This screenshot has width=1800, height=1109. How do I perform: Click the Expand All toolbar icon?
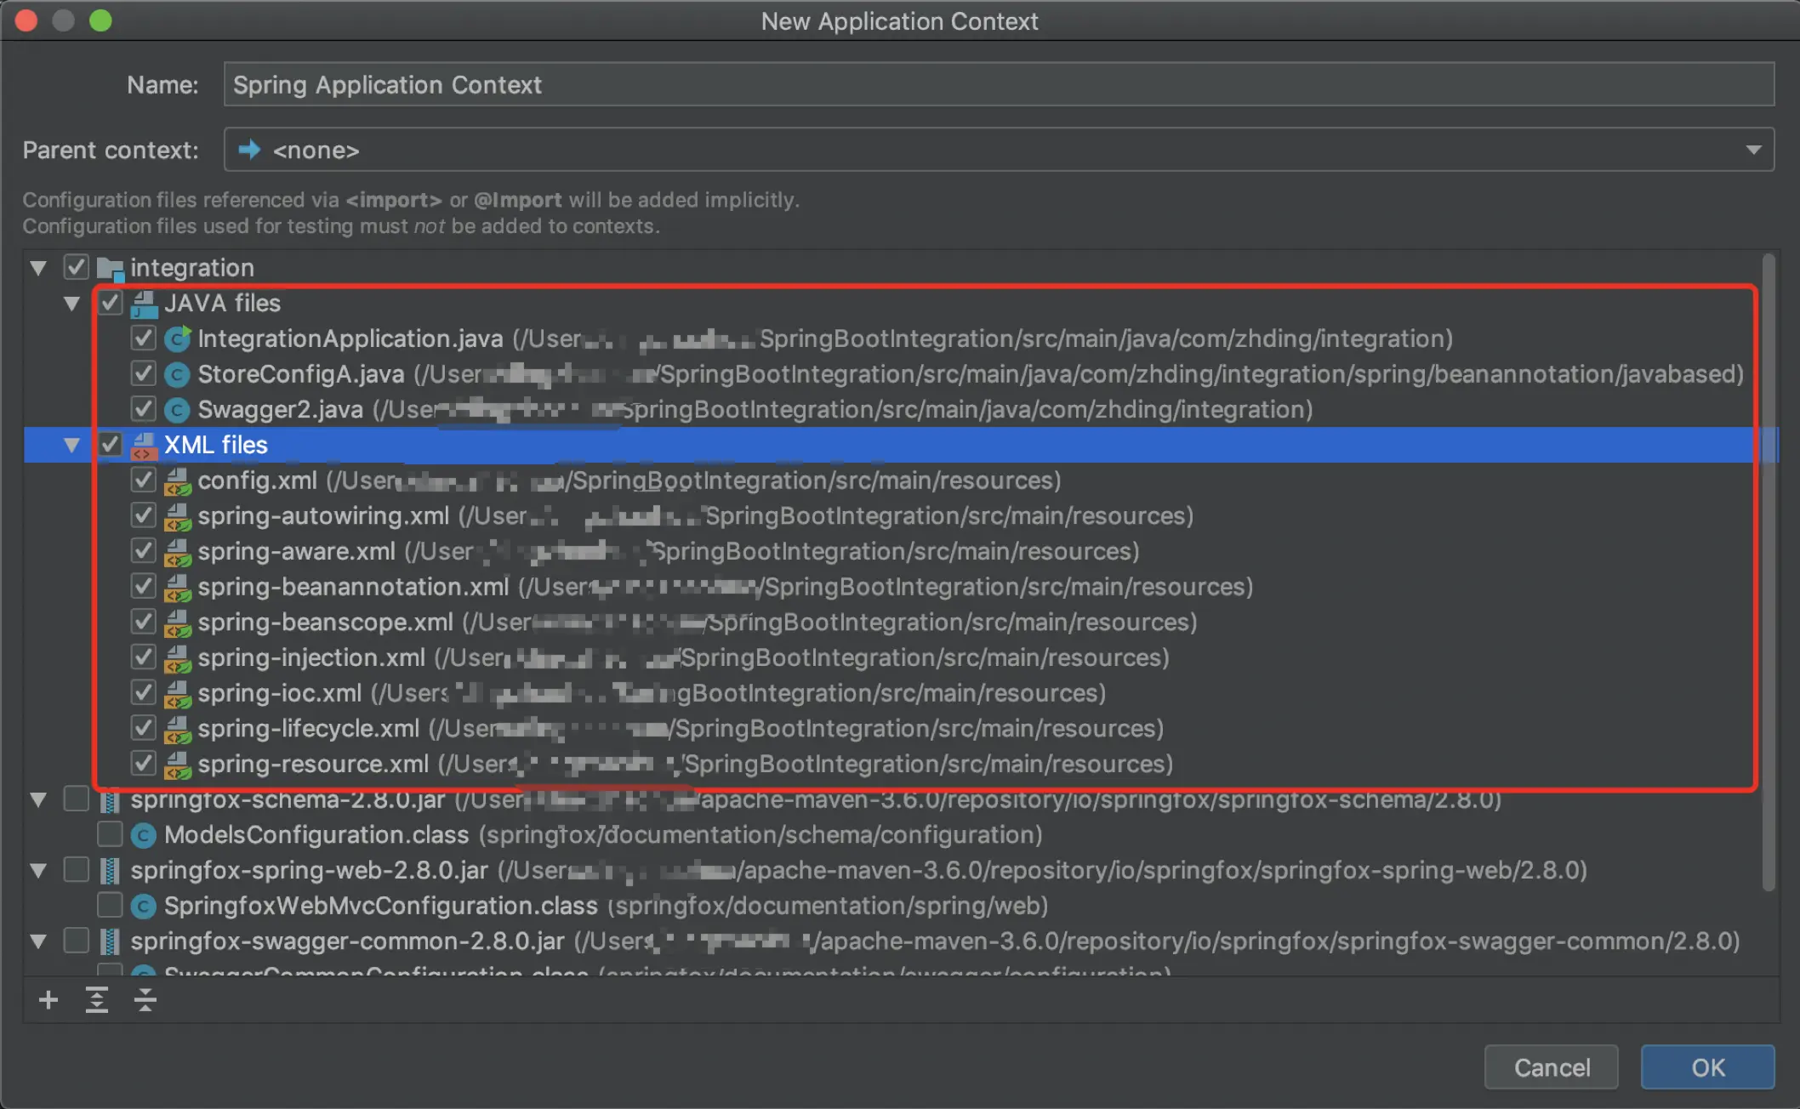[x=97, y=999]
